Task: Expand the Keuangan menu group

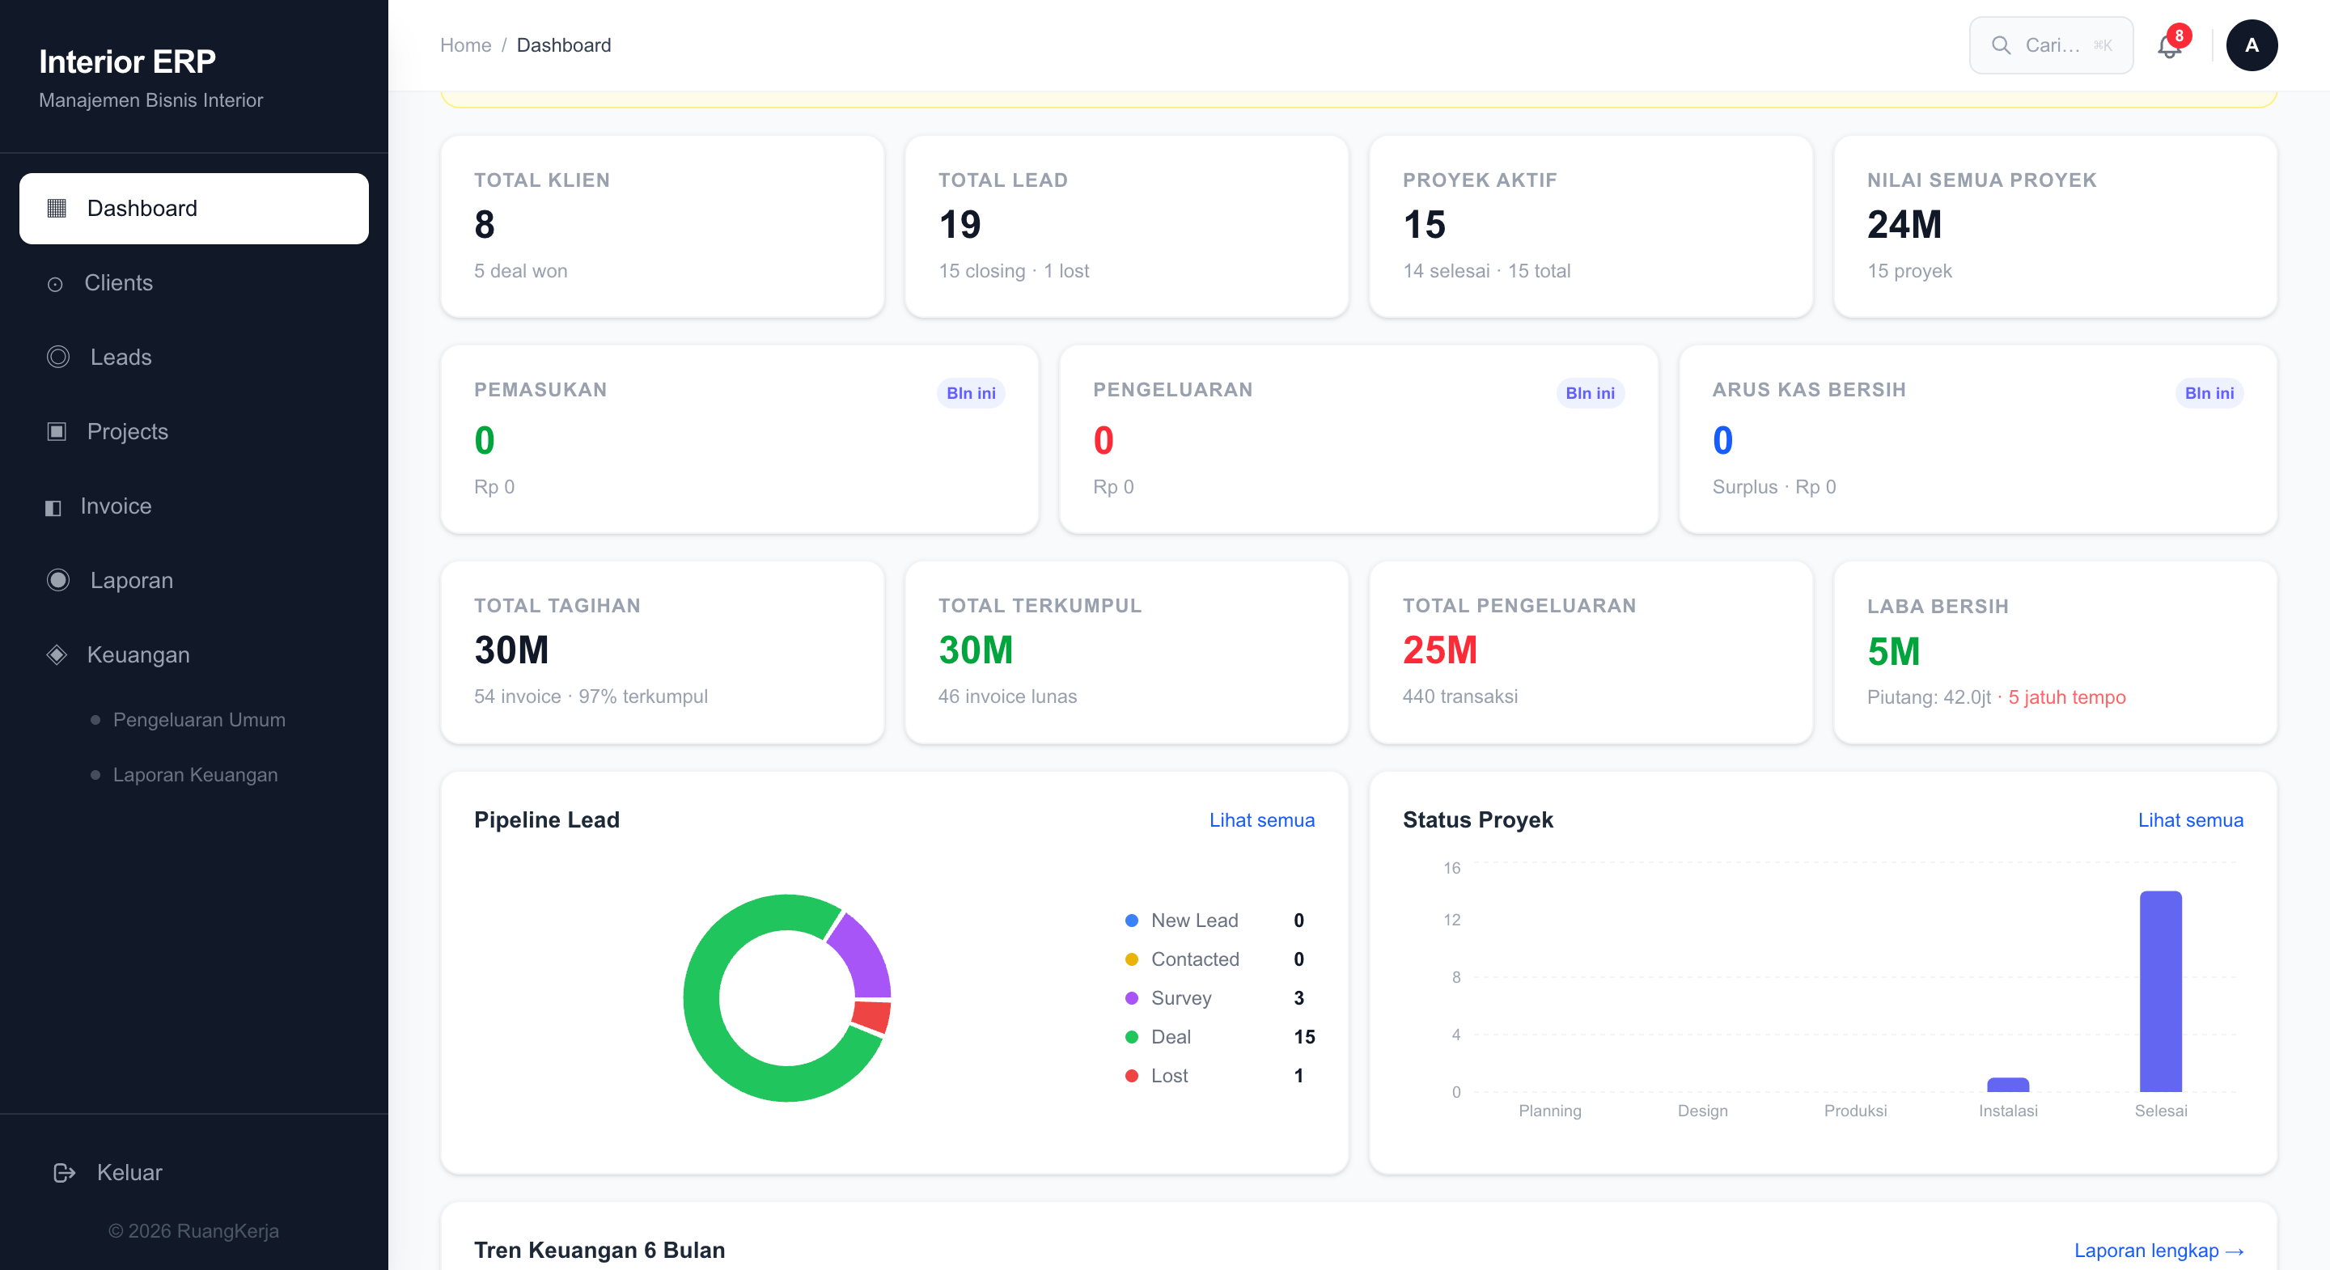Action: point(193,655)
